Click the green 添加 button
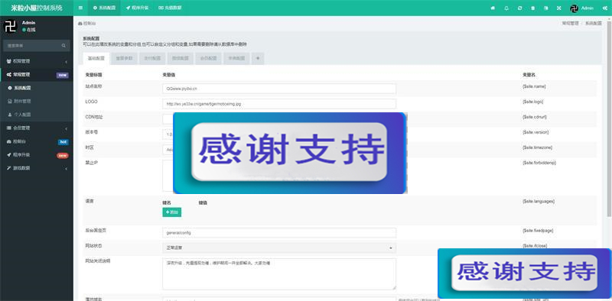Viewport: 612px width, 301px height. pyautogui.click(x=171, y=212)
